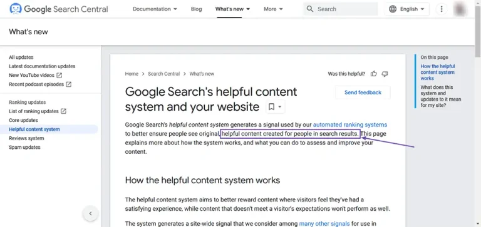This screenshot has height=227, width=481.
Task: Select All updates in sidebar
Action: [21, 58]
